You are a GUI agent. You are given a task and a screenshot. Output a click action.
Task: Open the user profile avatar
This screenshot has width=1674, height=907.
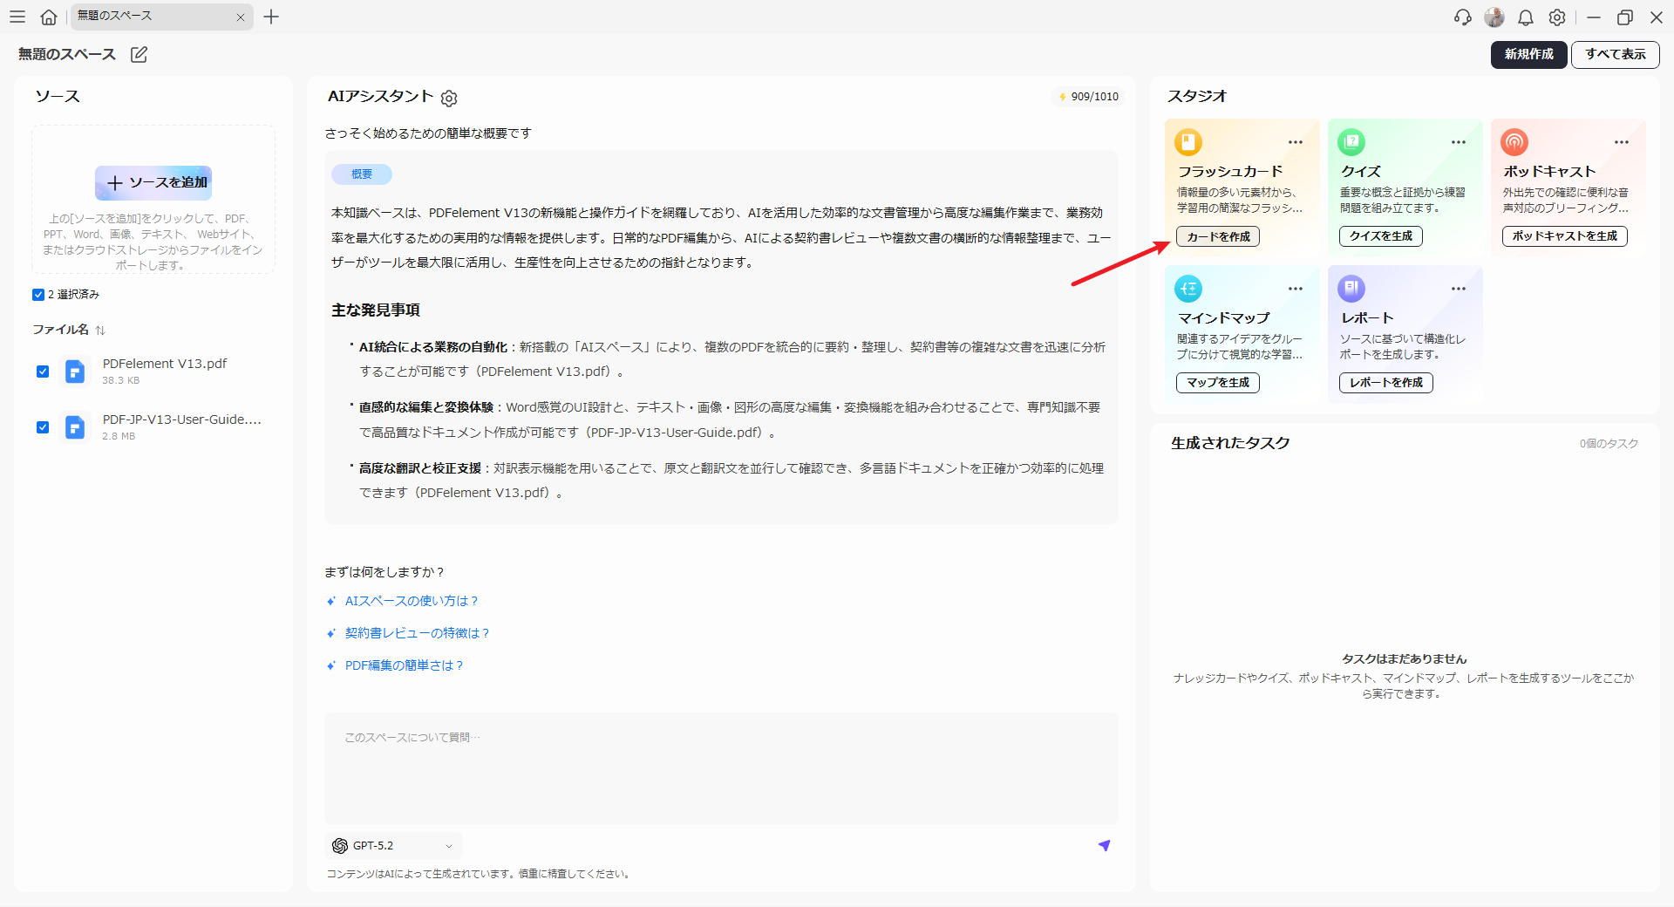[x=1494, y=17]
